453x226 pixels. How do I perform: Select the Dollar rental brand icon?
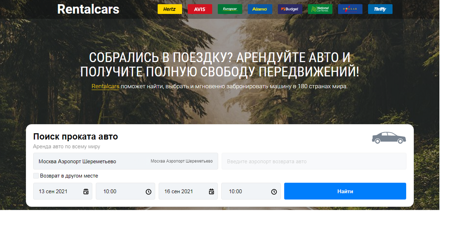[x=350, y=9]
